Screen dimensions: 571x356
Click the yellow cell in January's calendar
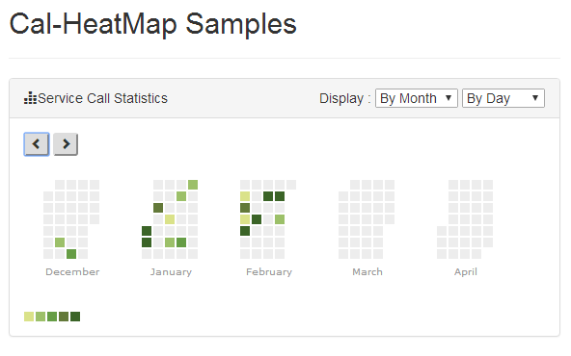click(170, 219)
